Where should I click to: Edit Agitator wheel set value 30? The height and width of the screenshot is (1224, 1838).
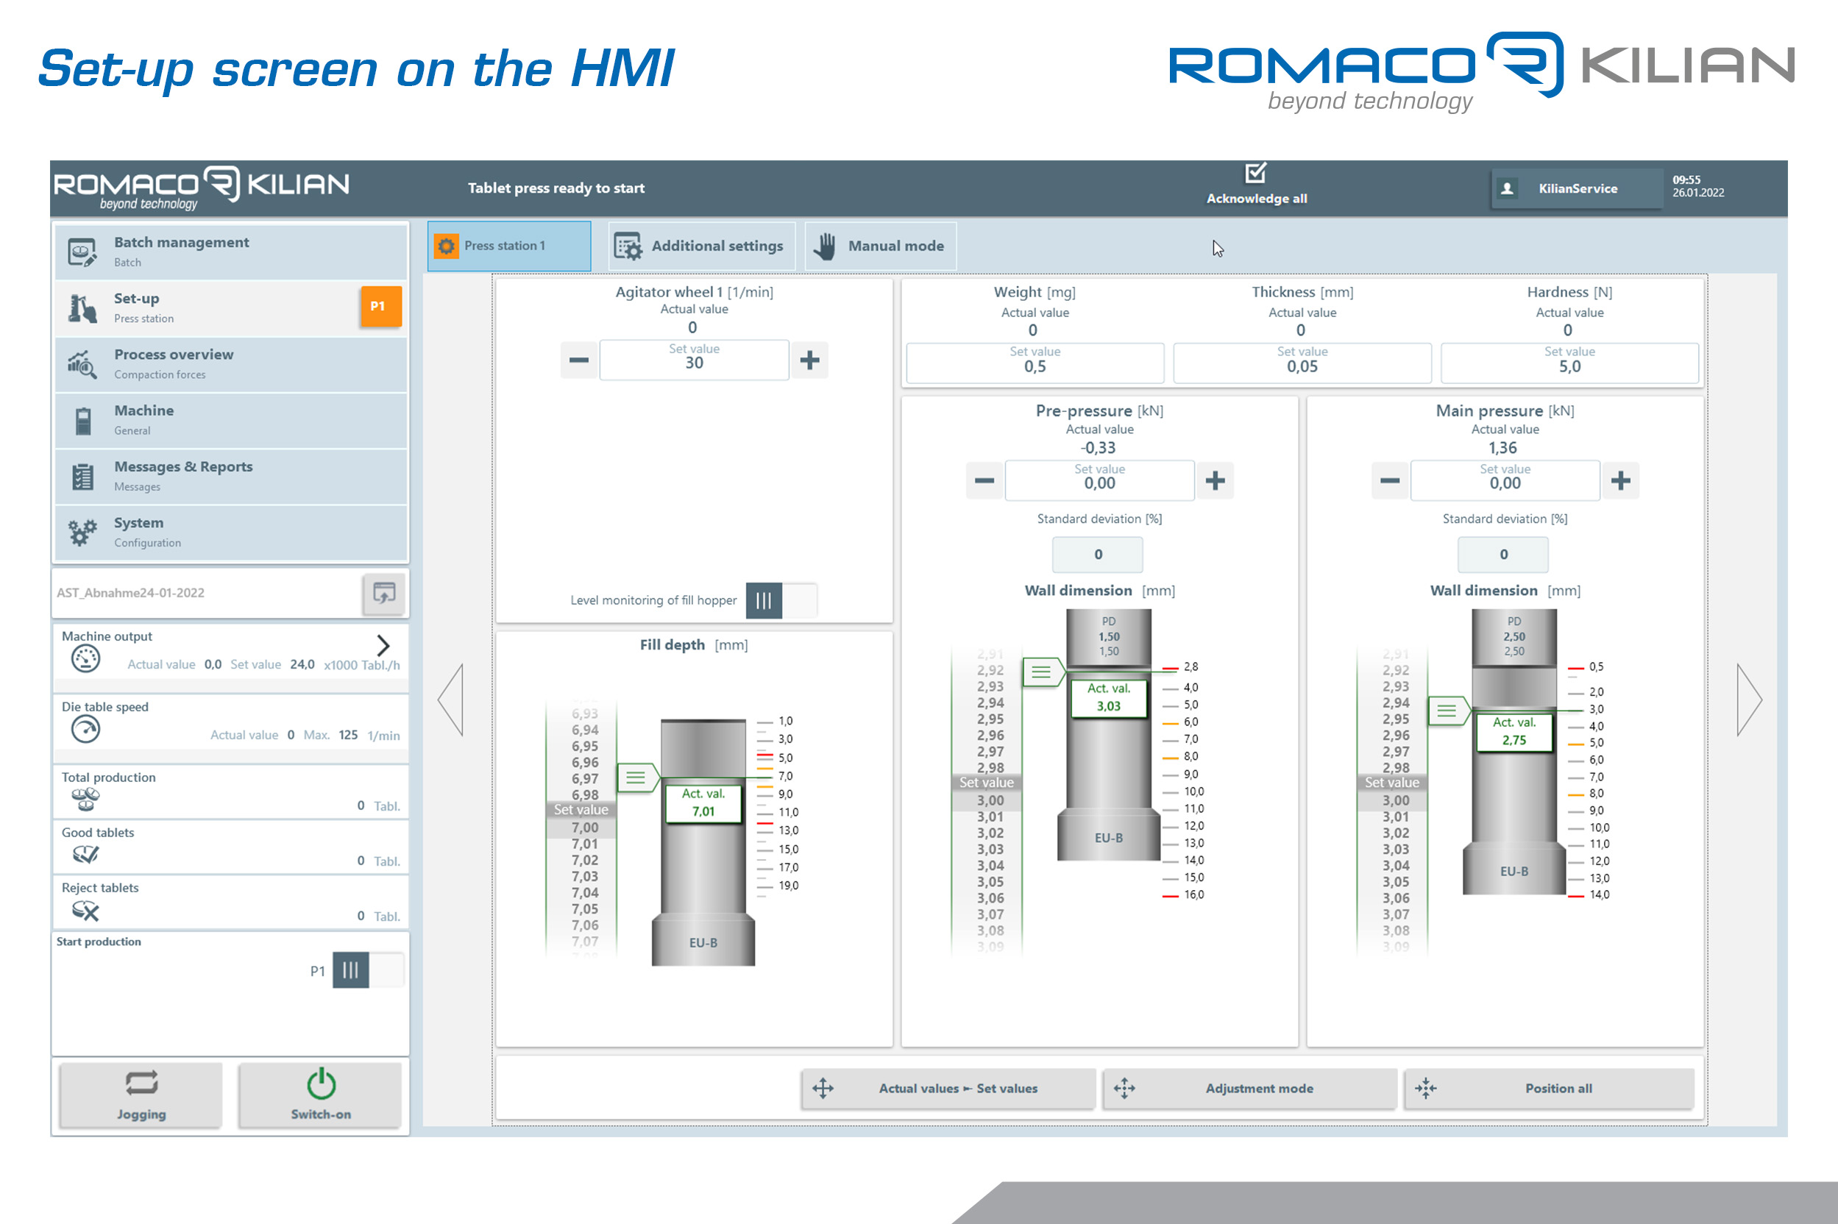694,360
